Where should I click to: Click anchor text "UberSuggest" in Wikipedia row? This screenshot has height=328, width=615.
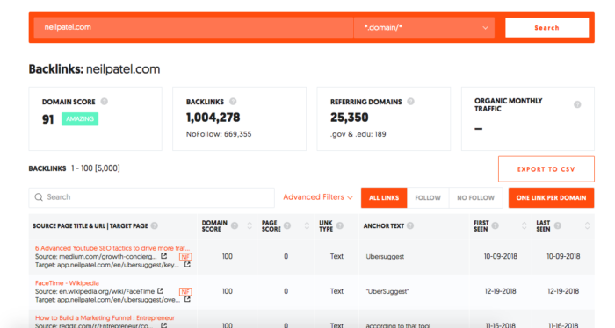387,291
